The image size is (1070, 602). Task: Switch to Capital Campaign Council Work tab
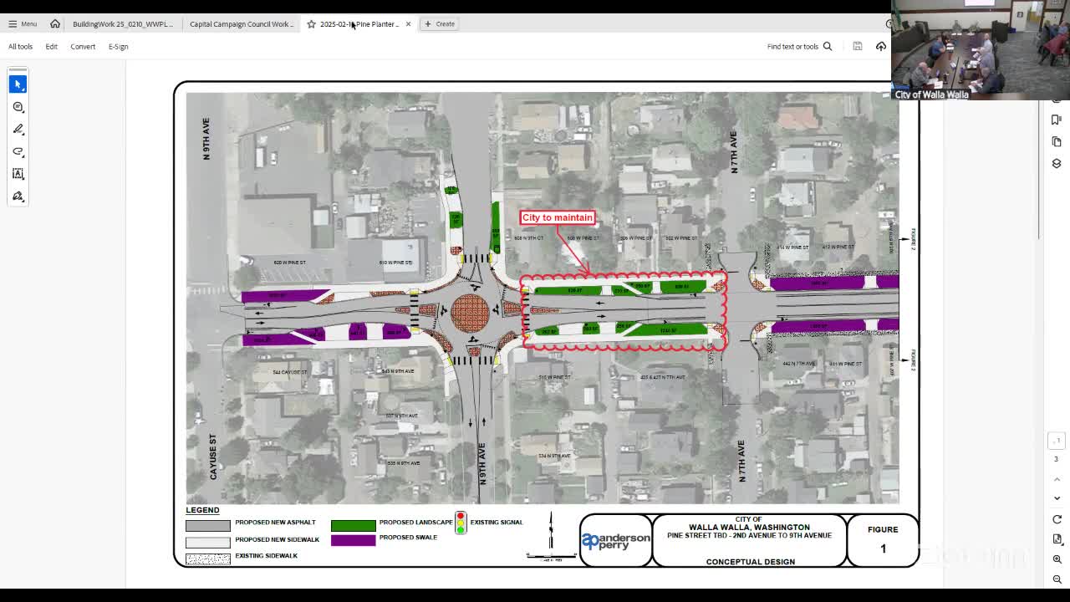241,23
